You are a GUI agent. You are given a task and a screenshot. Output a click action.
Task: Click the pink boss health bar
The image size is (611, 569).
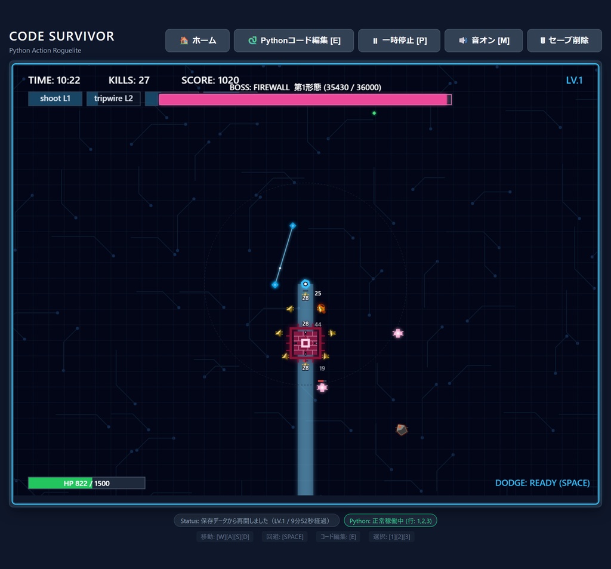point(305,100)
